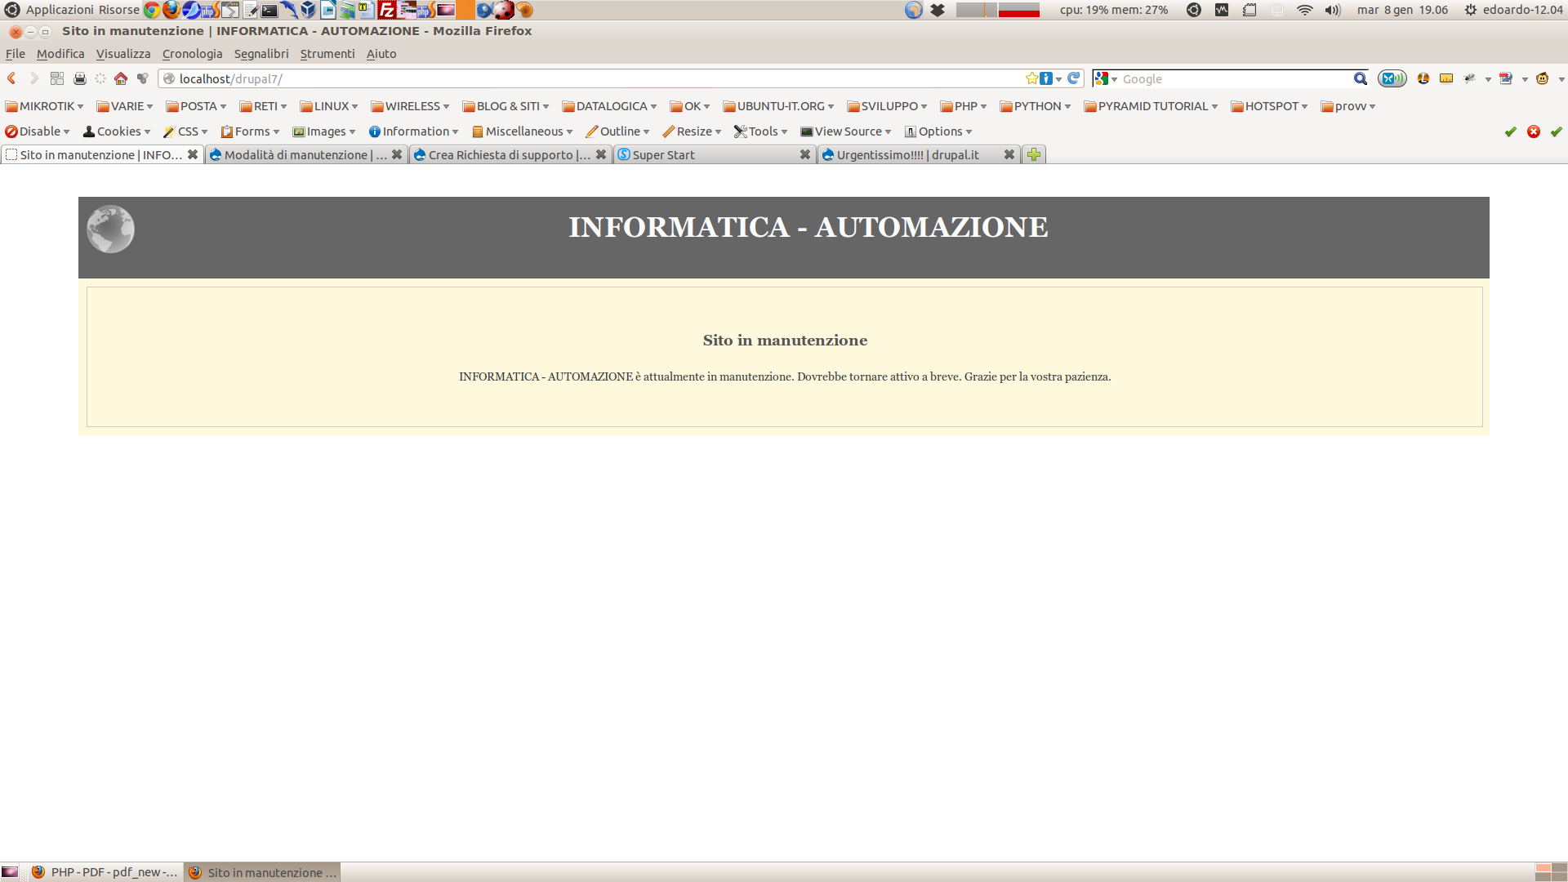Image resolution: width=1568 pixels, height=882 pixels.
Task: Open the 'edoardo-12.04' session menu
Action: (1513, 10)
